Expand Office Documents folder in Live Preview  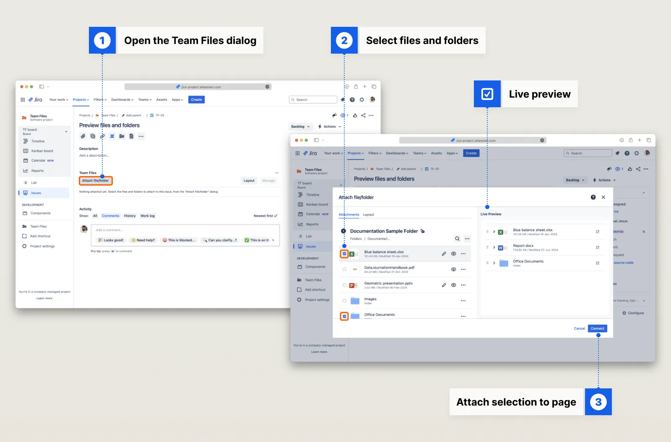(x=494, y=263)
